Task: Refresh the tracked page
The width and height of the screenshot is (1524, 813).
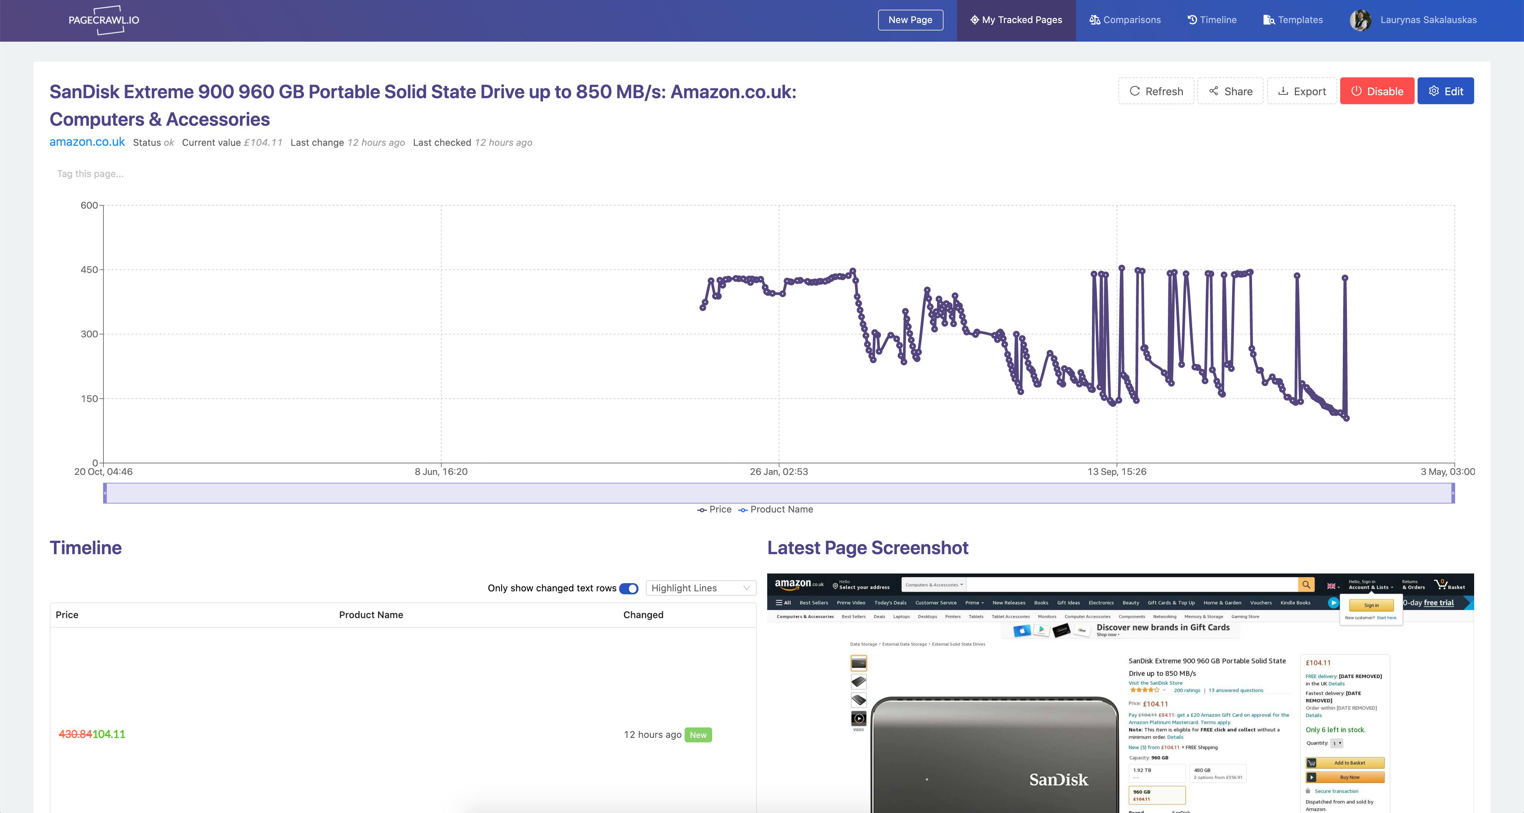Action: click(x=1156, y=91)
